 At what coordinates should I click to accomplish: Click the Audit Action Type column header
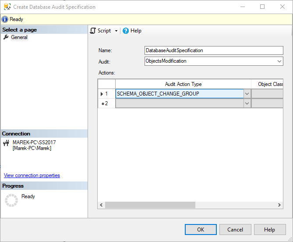click(x=183, y=84)
